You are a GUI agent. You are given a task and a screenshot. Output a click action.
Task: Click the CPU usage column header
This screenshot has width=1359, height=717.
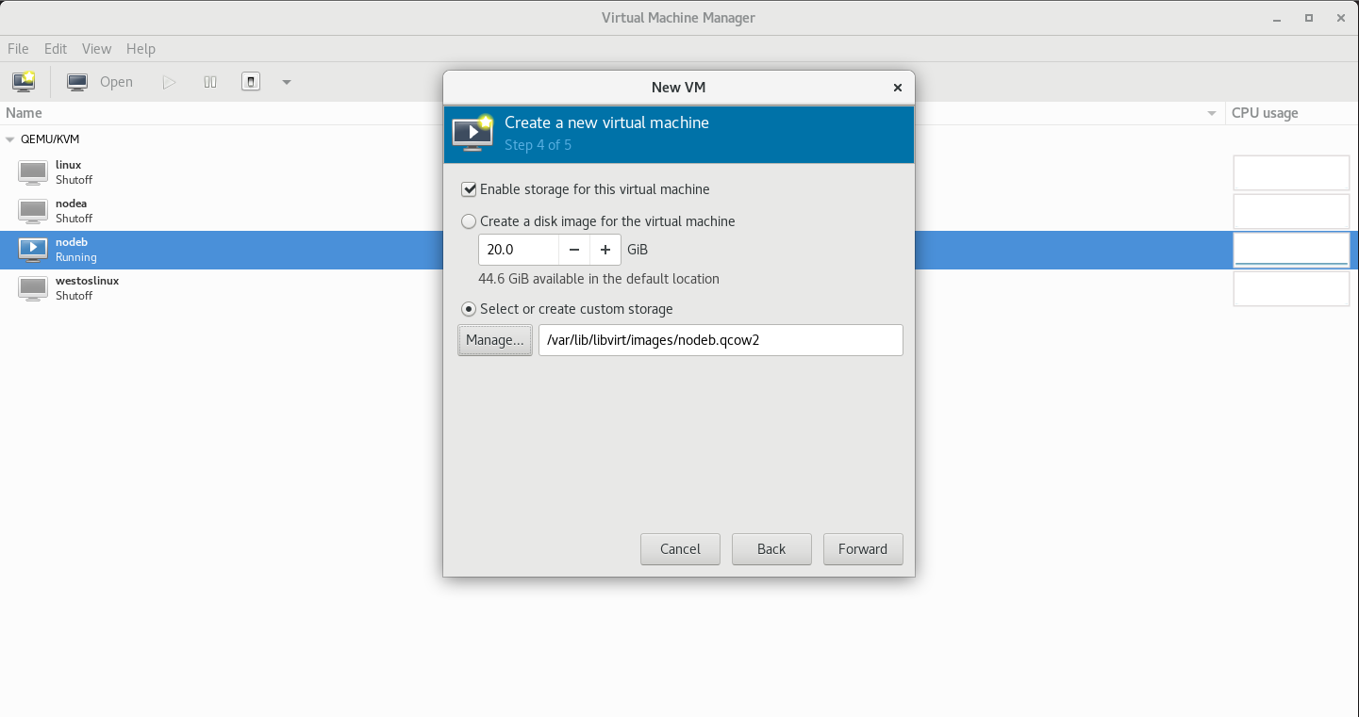coord(1265,113)
